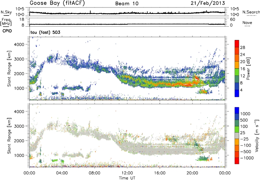Click the "-25" velocity colorbar value
The width and height of the screenshot is (260, 180).
pyautogui.click(x=244, y=139)
